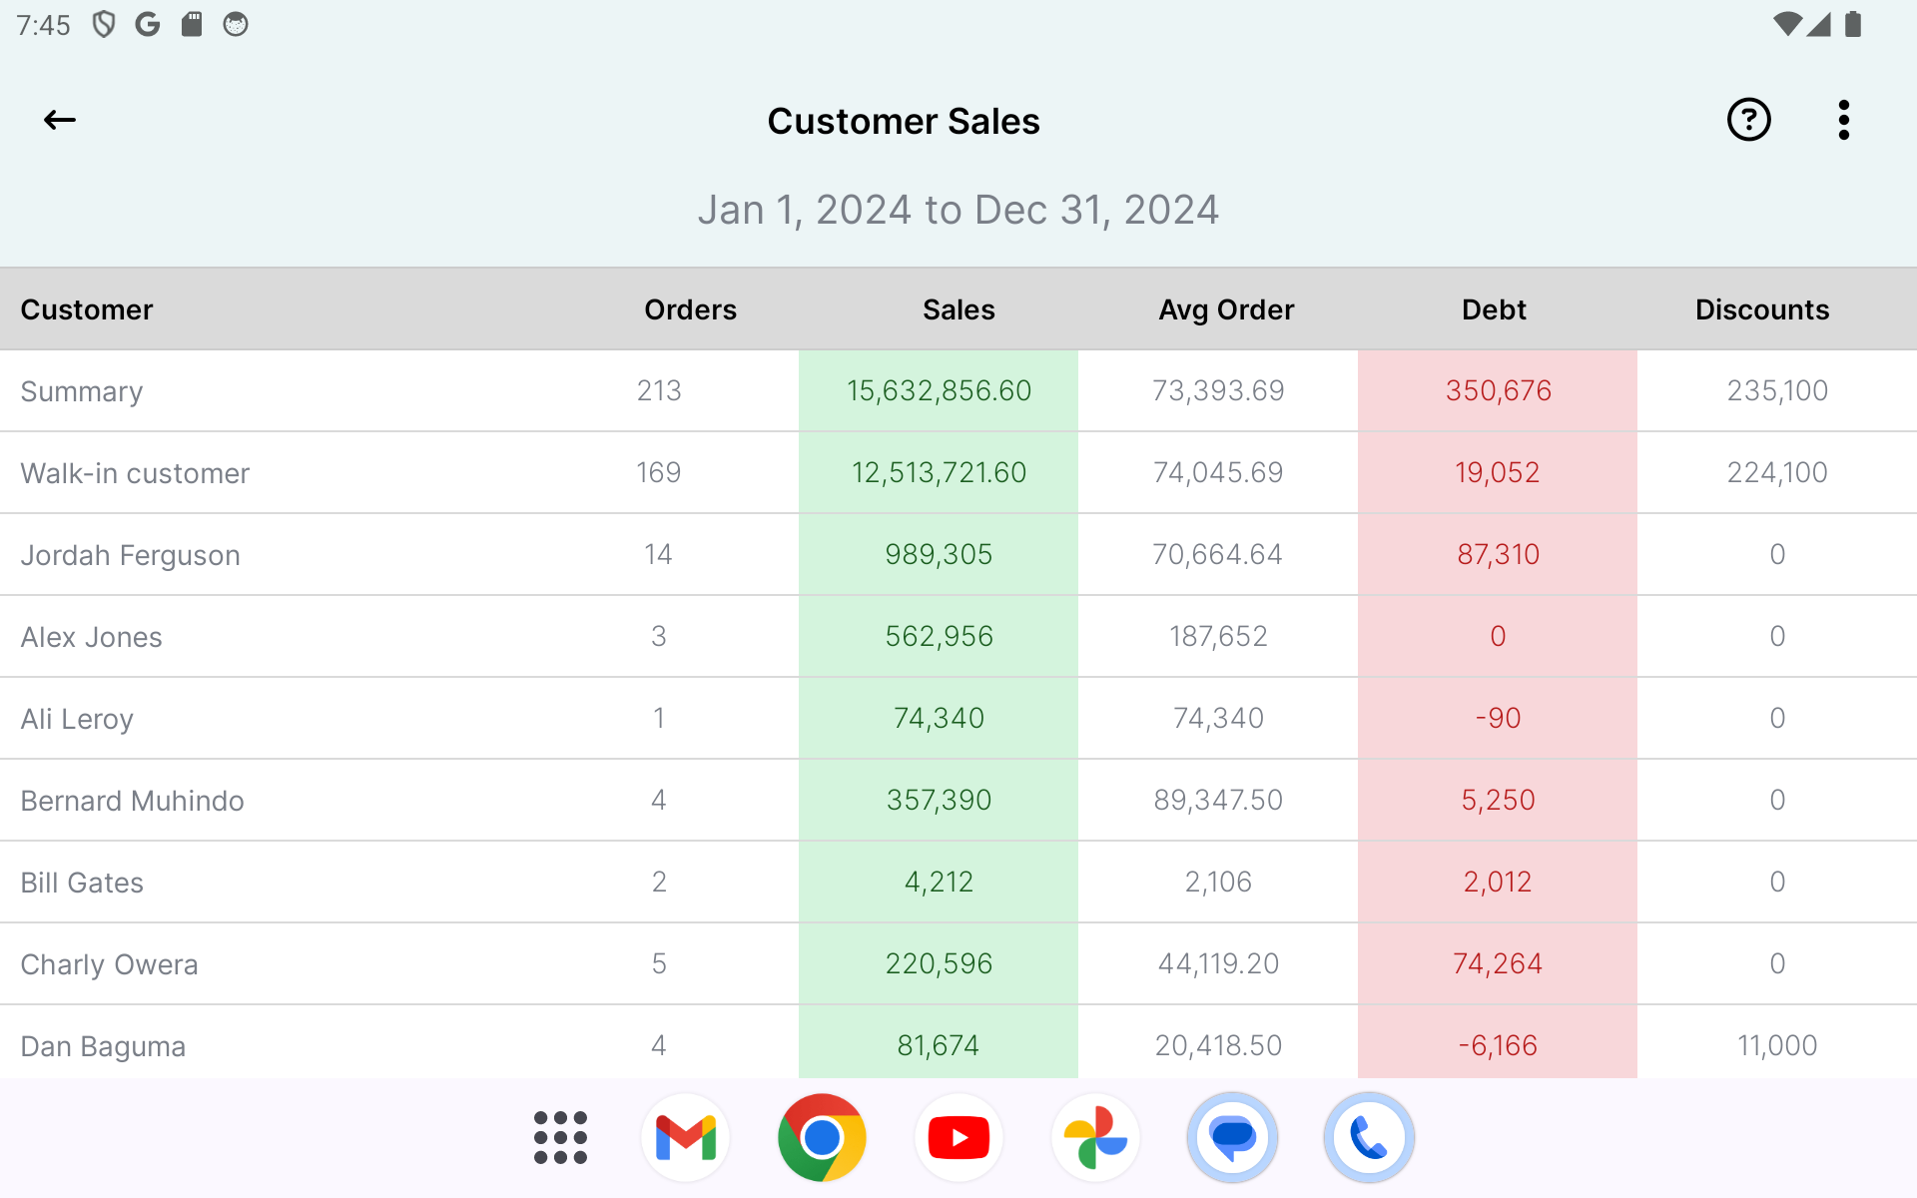Open the Phone dialer icon
Viewport: 1917px width, 1198px height.
click(x=1369, y=1137)
